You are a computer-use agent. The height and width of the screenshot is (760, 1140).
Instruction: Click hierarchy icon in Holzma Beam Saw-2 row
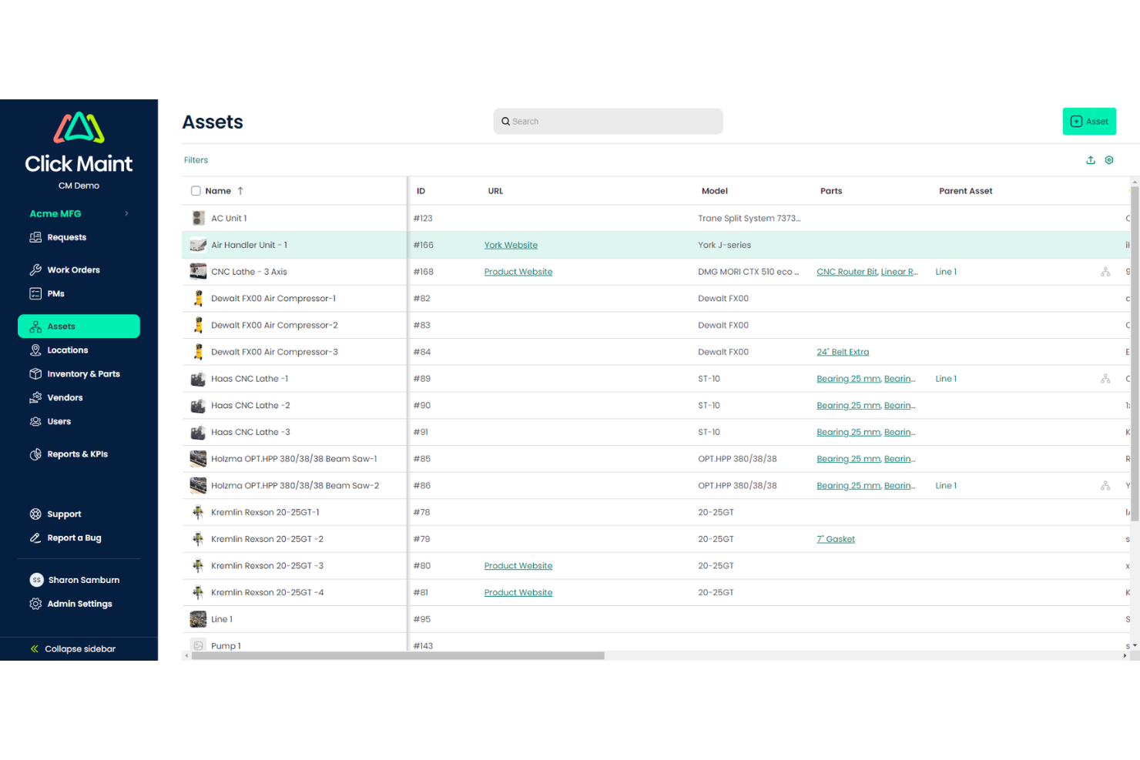click(x=1105, y=486)
